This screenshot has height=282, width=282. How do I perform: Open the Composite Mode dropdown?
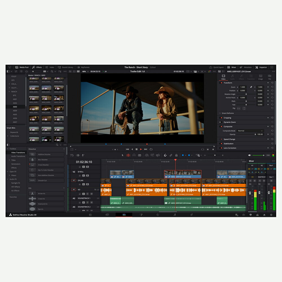[250, 131]
